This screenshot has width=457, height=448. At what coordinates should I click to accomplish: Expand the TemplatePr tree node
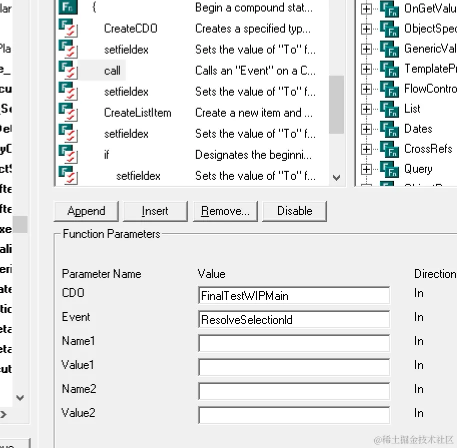[366, 69]
